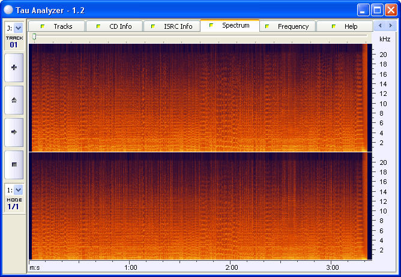Switch to the Tracks tab
401x277 pixels.
[57, 26]
